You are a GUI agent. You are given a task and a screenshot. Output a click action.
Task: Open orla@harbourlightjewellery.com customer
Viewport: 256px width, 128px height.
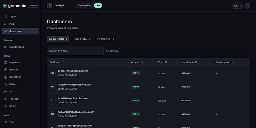tap(75, 126)
